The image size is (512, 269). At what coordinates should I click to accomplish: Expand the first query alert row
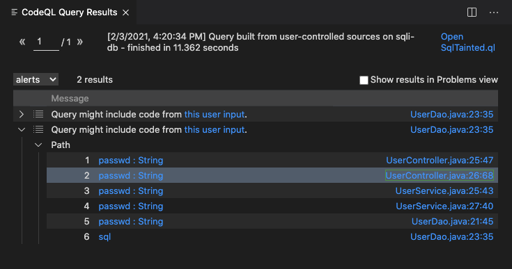pyautogui.click(x=22, y=114)
